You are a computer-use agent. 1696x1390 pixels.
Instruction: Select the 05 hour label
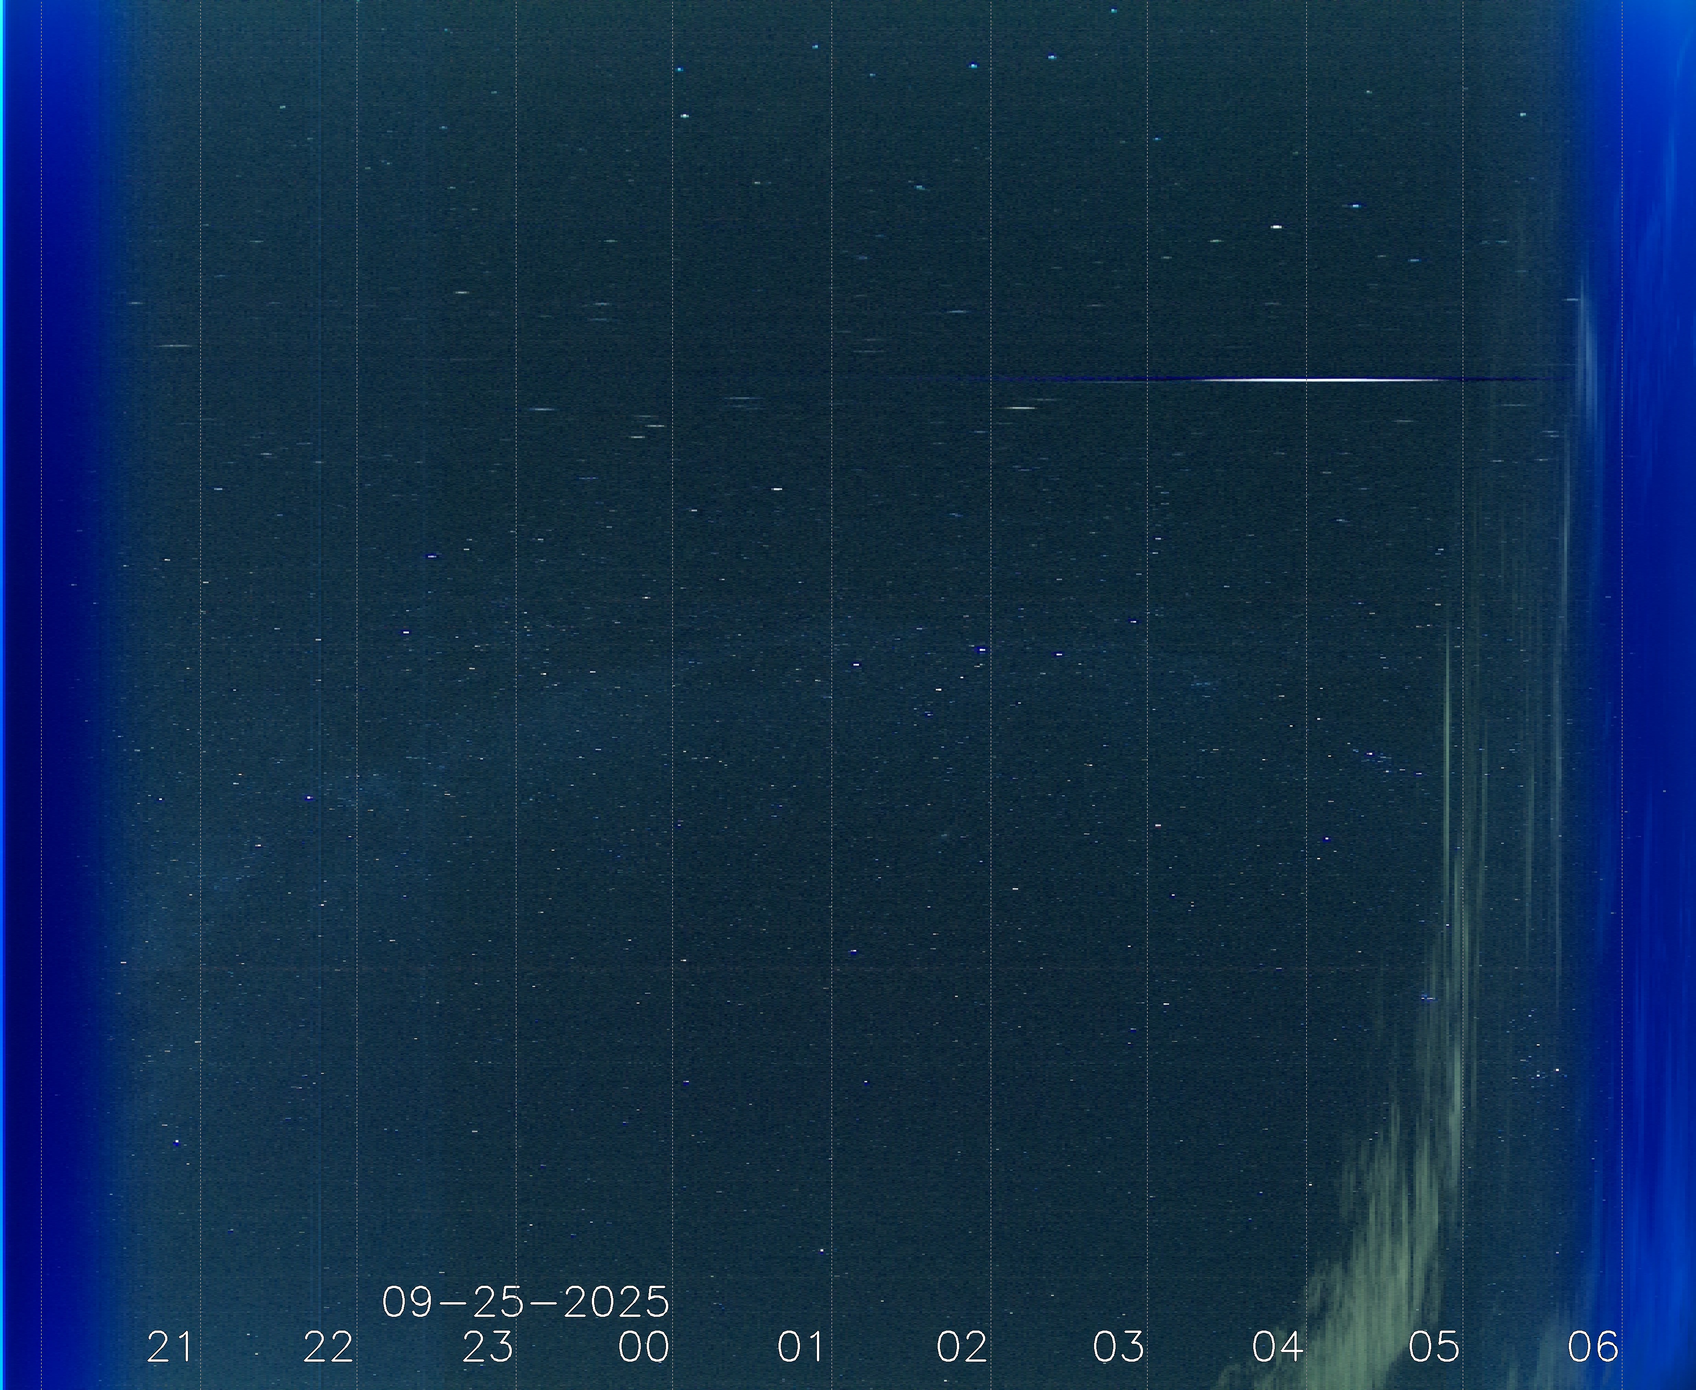[1434, 1347]
